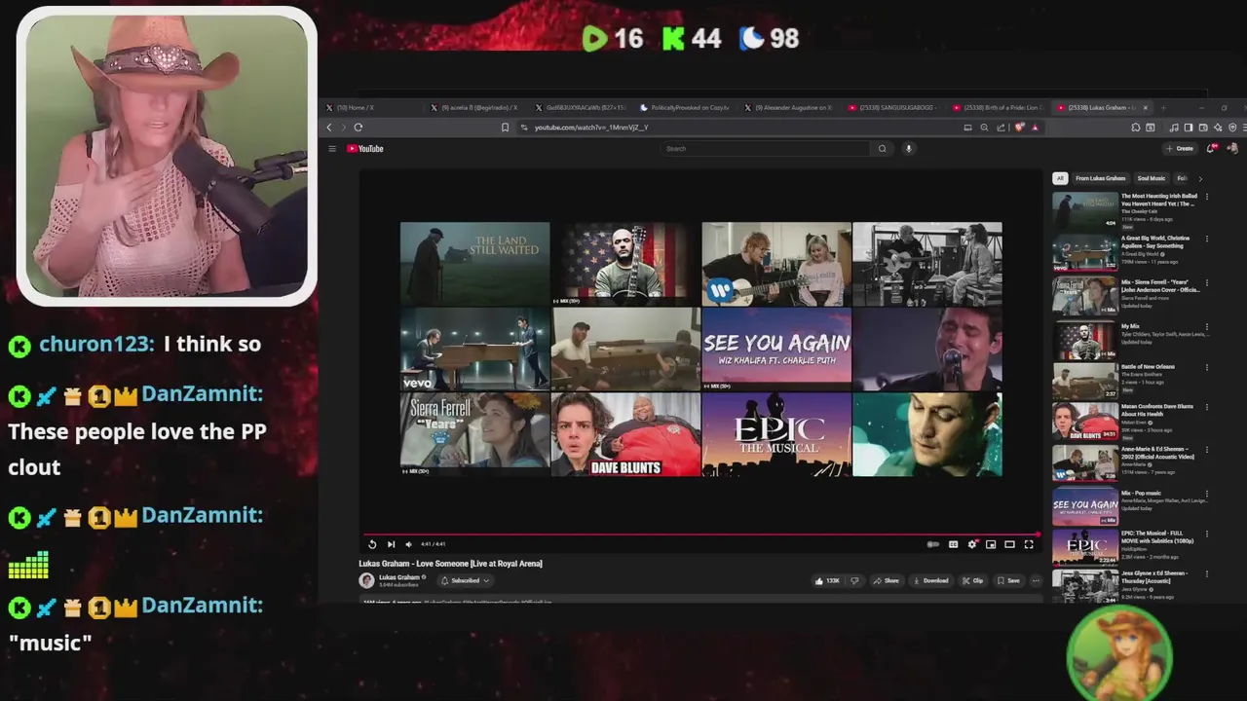The image size is (1247, 701).
Task: Play the Dave Blunts end-screen thumbnail
Action: tap(625, 434)
